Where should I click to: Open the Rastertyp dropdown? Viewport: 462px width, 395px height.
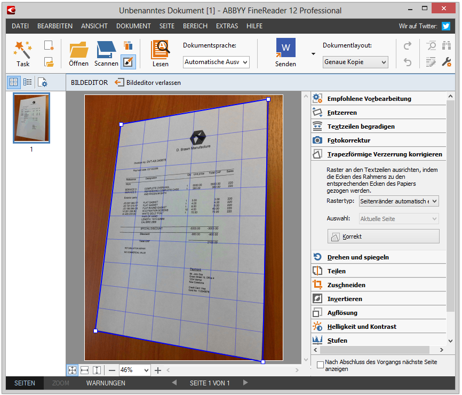coord(398,201)
